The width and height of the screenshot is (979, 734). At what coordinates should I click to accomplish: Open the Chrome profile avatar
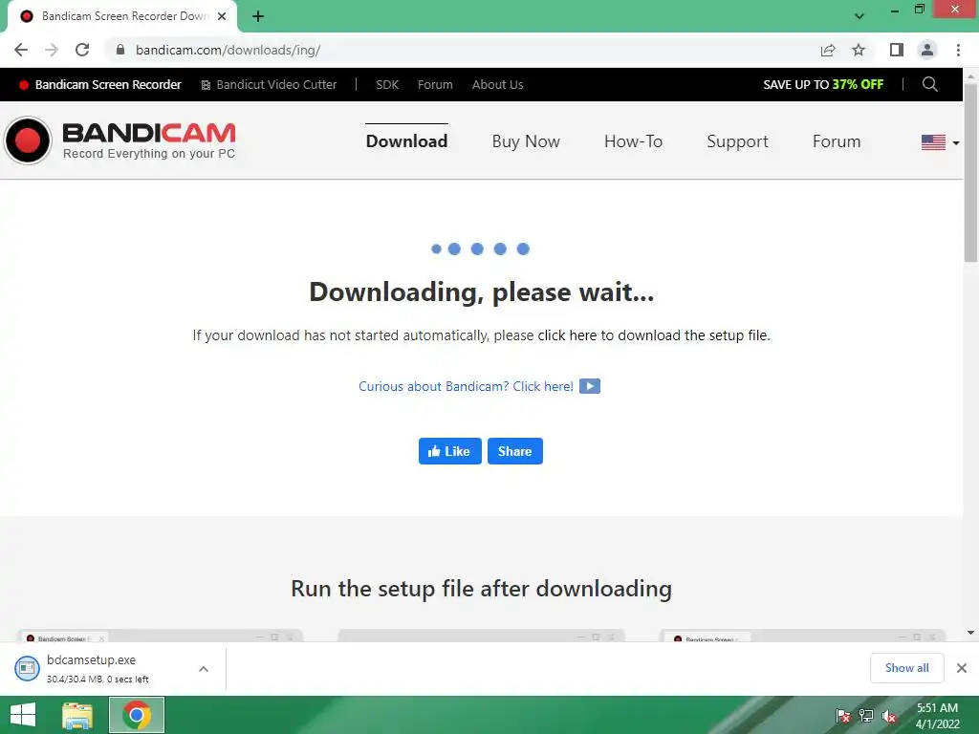click(927, 50)
